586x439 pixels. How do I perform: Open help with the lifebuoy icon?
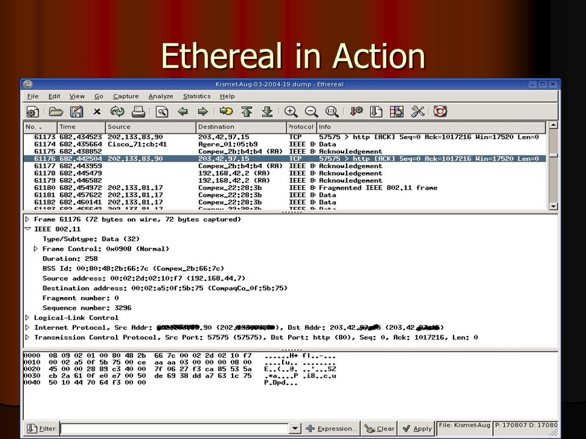pyautogui.click(x=440, y=111)
